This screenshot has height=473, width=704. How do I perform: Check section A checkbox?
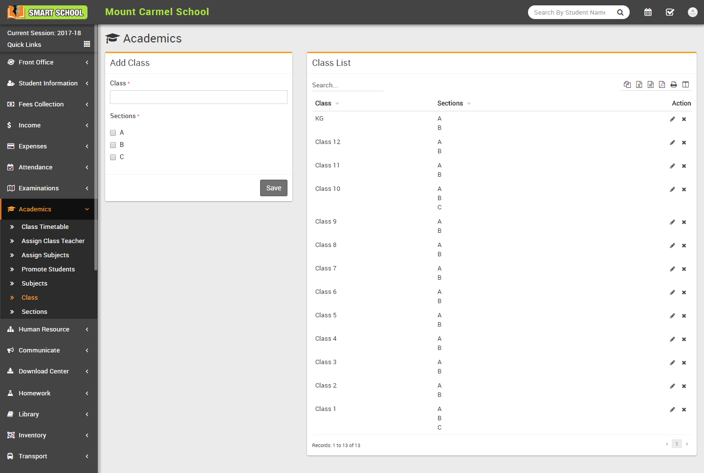click(113, 133)
